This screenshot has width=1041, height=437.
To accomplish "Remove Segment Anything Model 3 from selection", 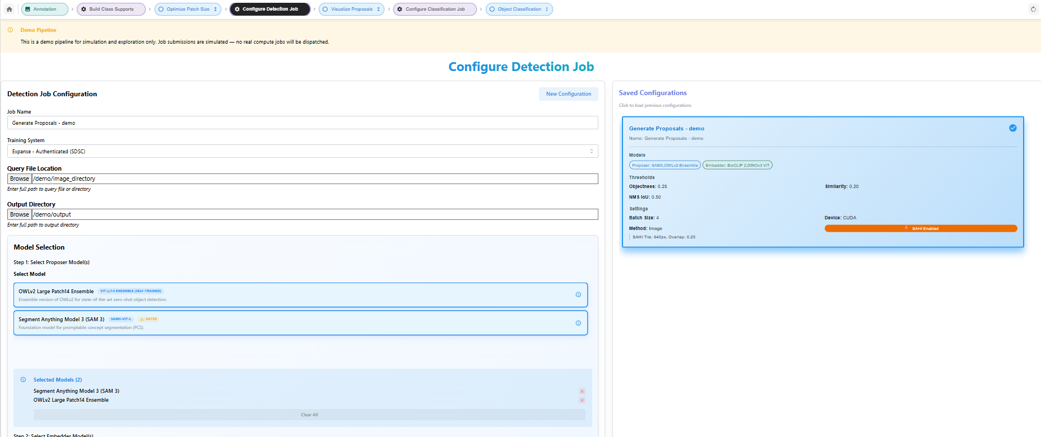I will [582, 391].
